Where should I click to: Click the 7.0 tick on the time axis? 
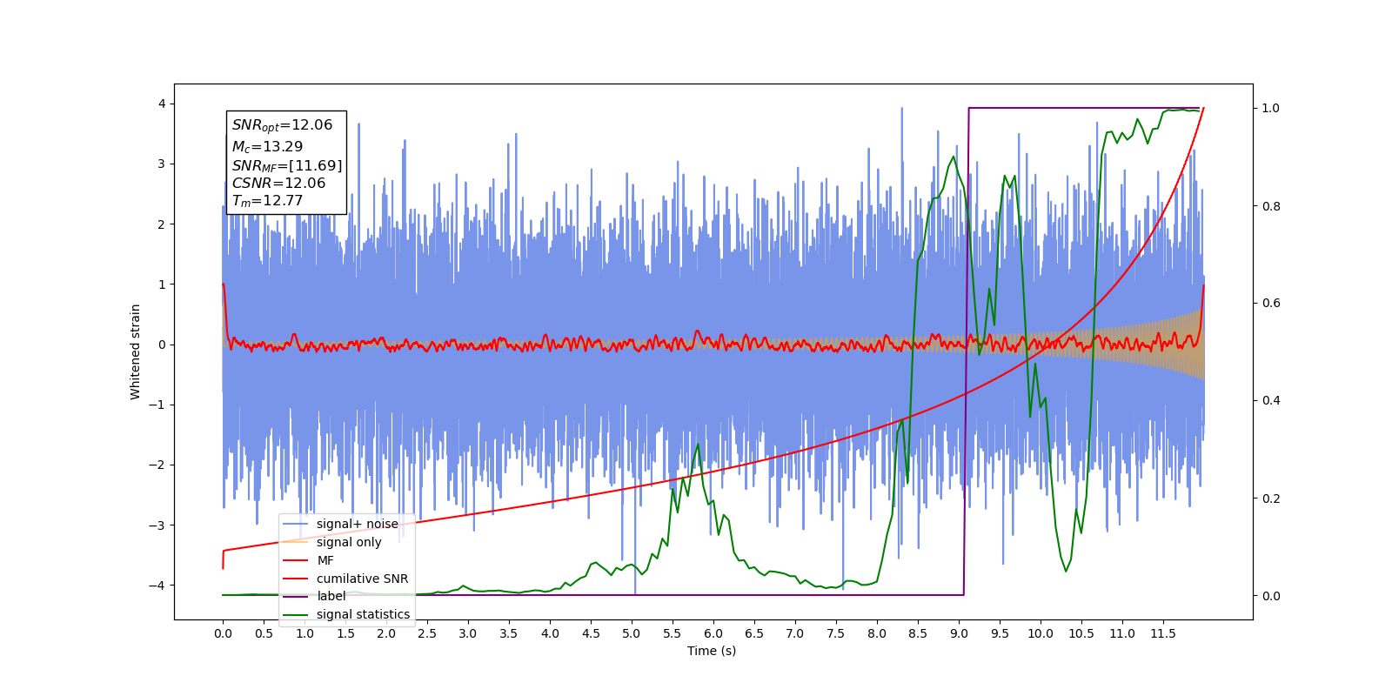(795, 633)
